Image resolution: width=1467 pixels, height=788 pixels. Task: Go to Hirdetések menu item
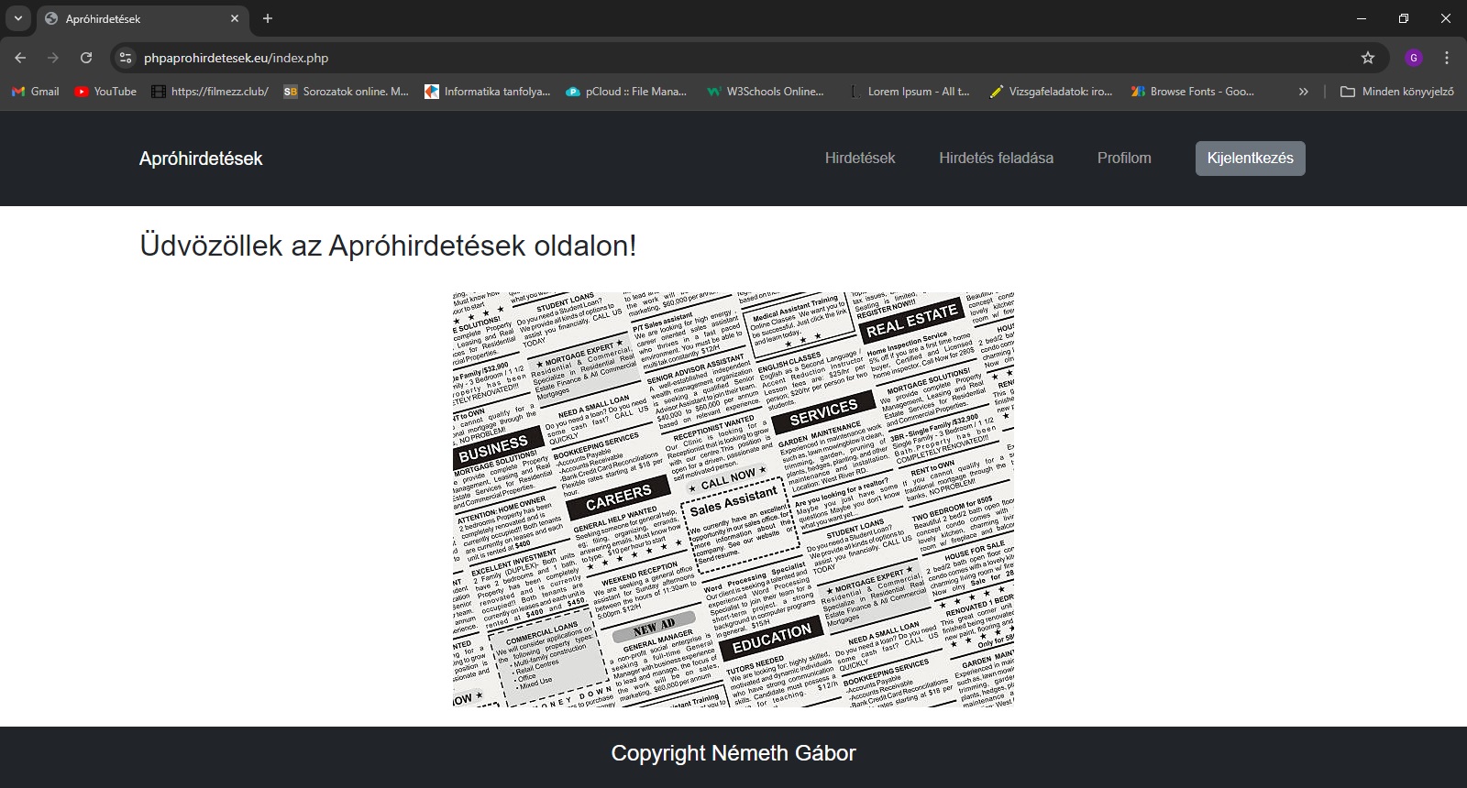pyautogui.click(x=859, y=159)
